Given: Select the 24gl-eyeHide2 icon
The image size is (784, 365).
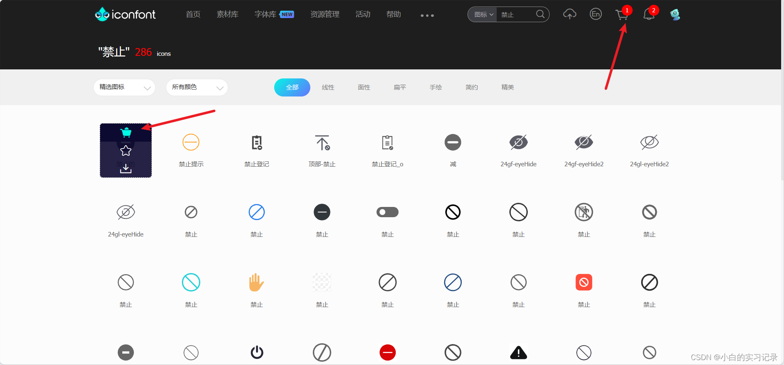Looking at the screenshot, I should (649, 142).
